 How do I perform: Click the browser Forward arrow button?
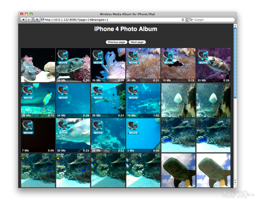click(29, 19)
